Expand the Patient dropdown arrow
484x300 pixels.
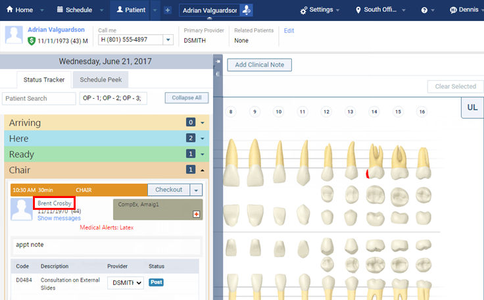(155, 10)
